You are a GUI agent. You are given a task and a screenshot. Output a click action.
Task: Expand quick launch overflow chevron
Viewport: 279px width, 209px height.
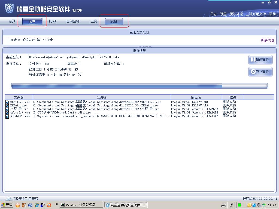(x=57, y=204)
